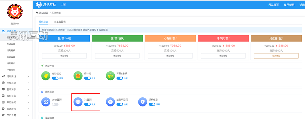The width and height of the screenshot is (305, 119).
Task: Open 设置 link for 倒计时
Action: click(x=93, y=78)
